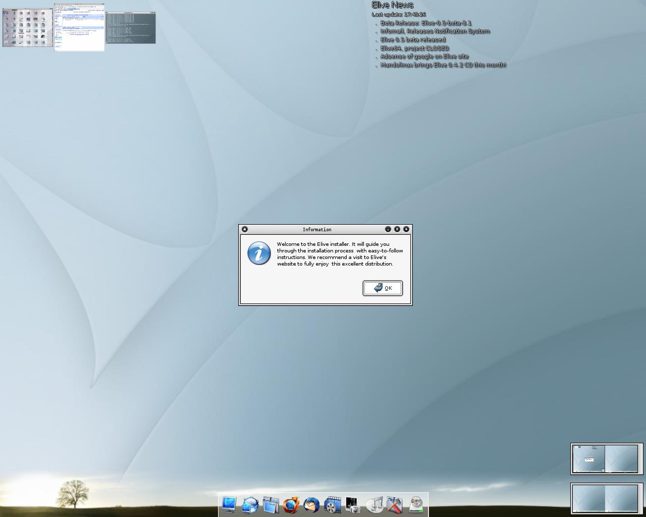This screenshot has height=517, width=646.
Task: Click OK in the Information dialog
Action: point(383,288)
